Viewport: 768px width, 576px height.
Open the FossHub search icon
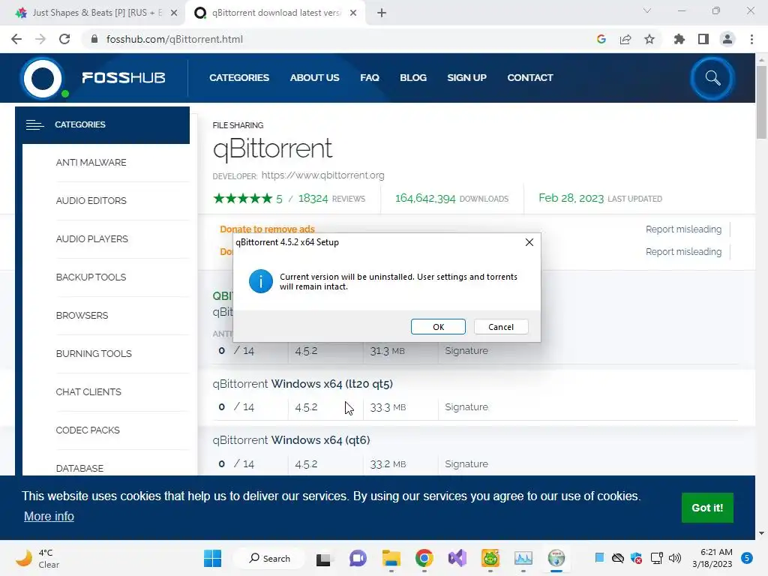tap(712, 78)
